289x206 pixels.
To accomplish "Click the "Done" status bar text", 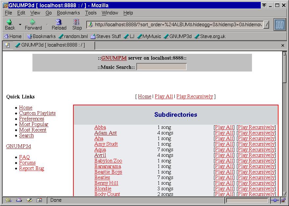I will pyautogui.click(x=56, y=200).
